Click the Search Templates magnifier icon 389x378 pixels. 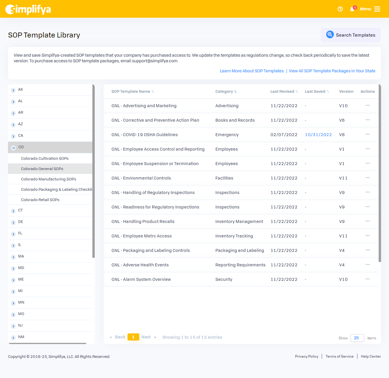(x=330, y=35)
